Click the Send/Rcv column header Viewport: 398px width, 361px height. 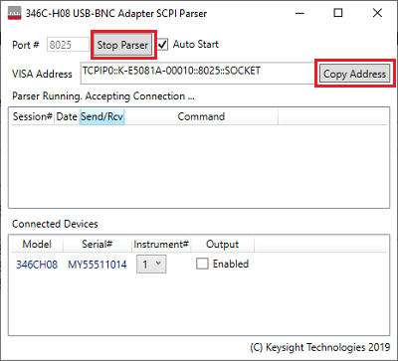click(x=101, y=116)
